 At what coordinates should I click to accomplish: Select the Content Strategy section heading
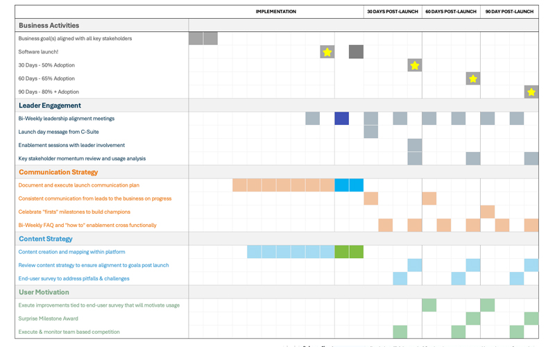46,239
